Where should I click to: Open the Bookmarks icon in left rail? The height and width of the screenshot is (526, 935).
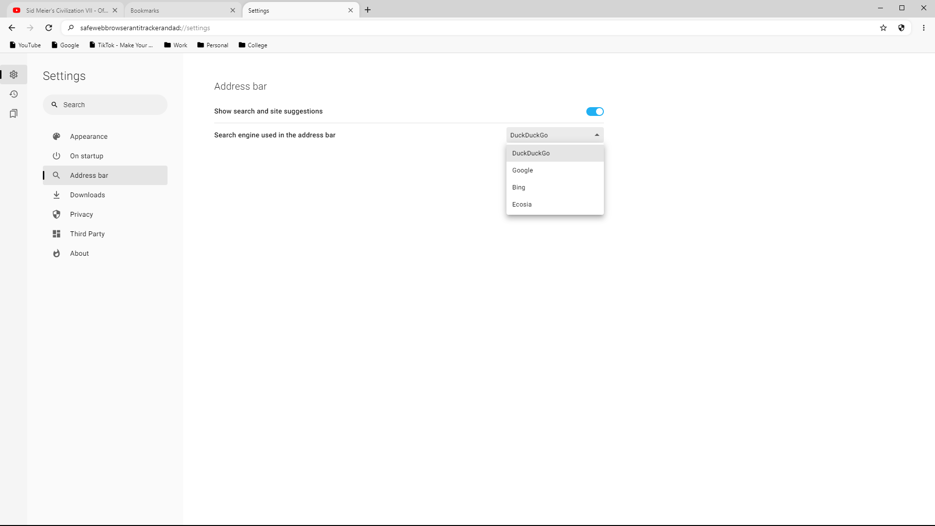pyautogui.click(x=14, y=113)
